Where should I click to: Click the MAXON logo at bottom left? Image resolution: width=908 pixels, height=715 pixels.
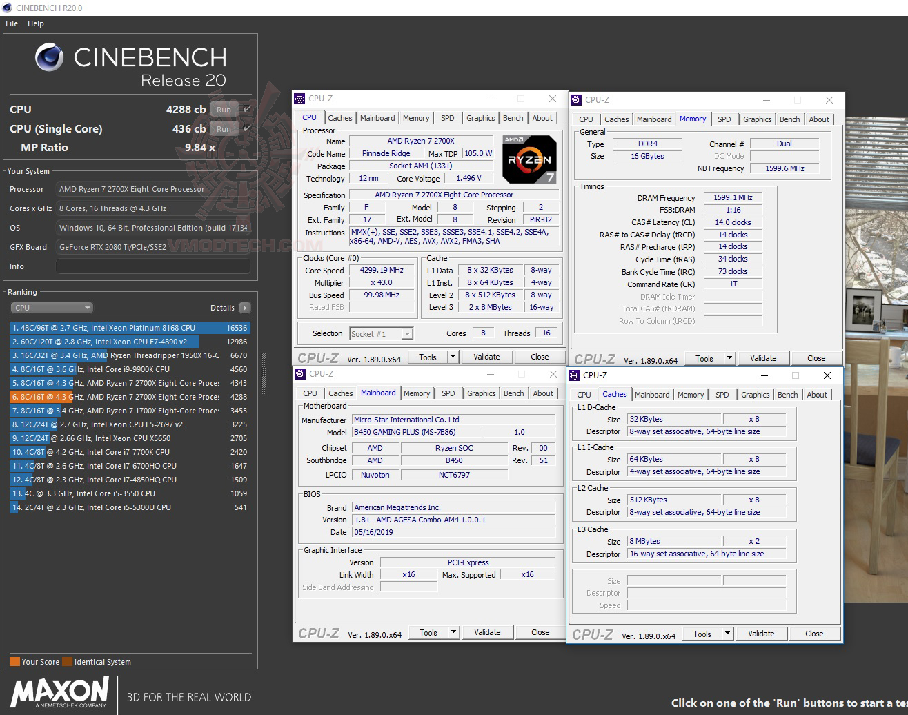click(x=59, y=694)
